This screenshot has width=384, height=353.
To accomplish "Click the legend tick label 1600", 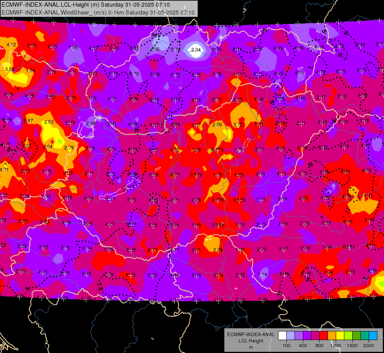I will [352, 346].
